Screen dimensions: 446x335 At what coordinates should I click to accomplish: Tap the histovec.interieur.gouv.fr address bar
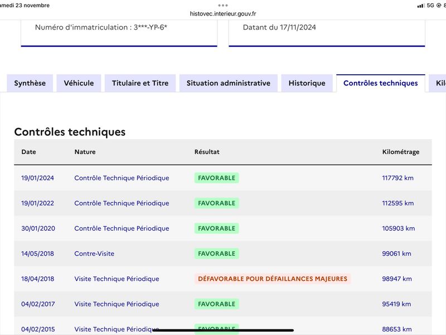tap(223, 13)
